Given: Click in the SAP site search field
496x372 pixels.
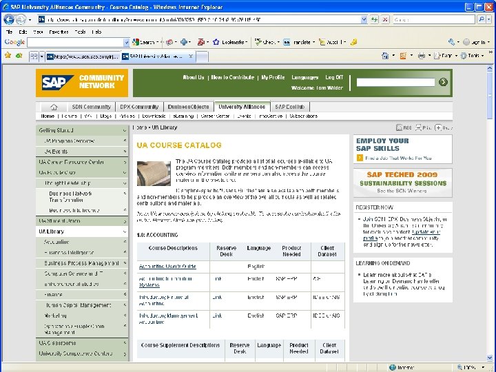Looking at the screenshot, I should point(395,82).
